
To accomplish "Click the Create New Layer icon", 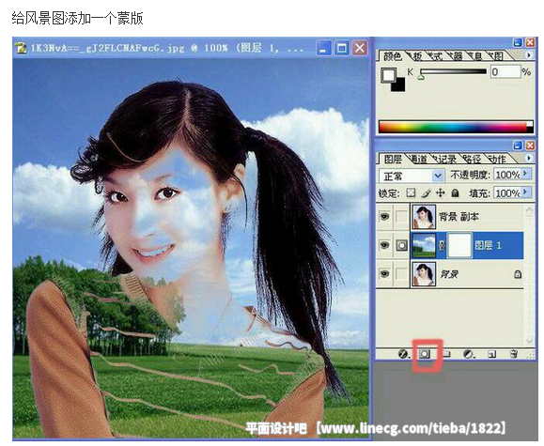I will (x=491, y=354).
